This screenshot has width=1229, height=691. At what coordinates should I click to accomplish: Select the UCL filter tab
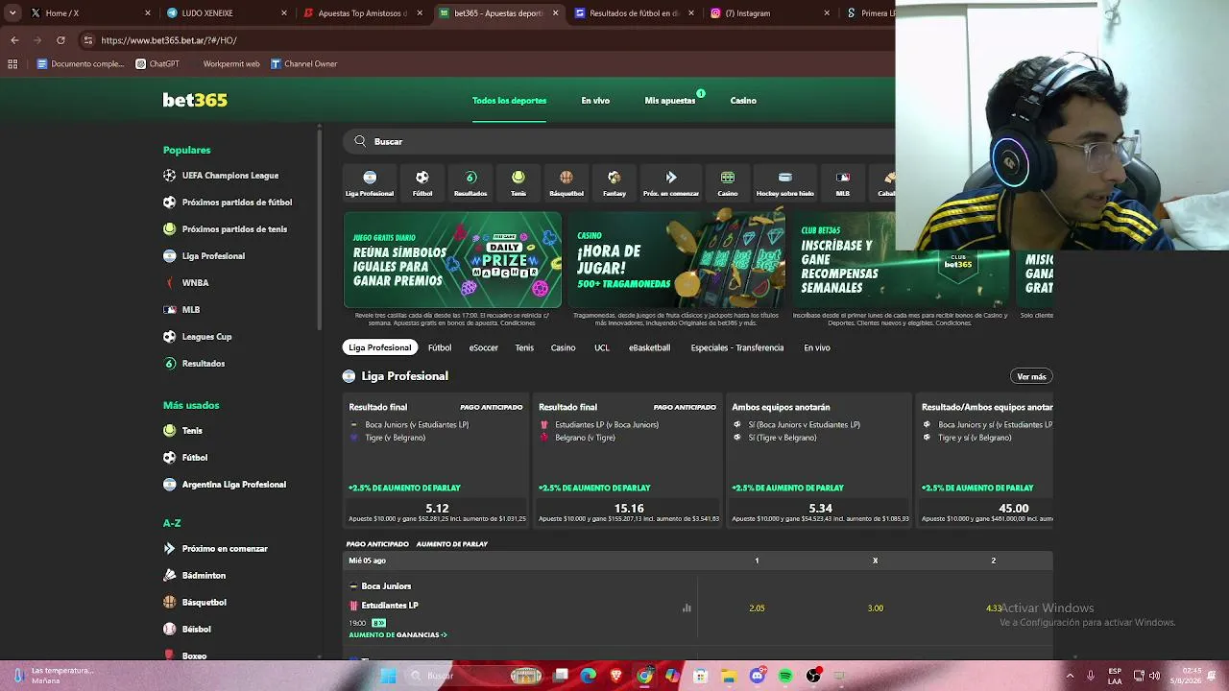point(602,347)
